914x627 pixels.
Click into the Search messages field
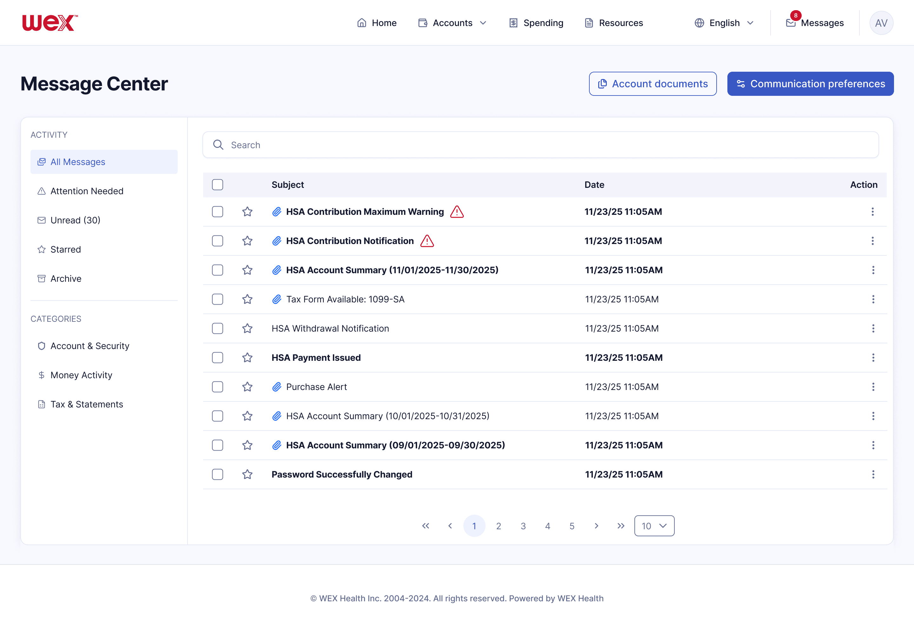pyautogui.click(x=541, y=145)
